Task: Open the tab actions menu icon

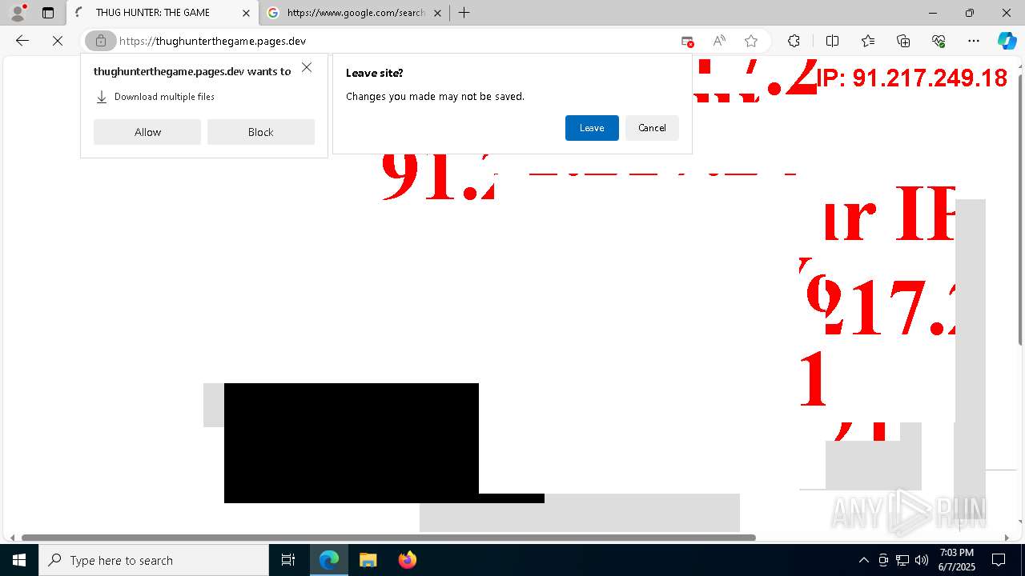Action: tap(48, 13)
